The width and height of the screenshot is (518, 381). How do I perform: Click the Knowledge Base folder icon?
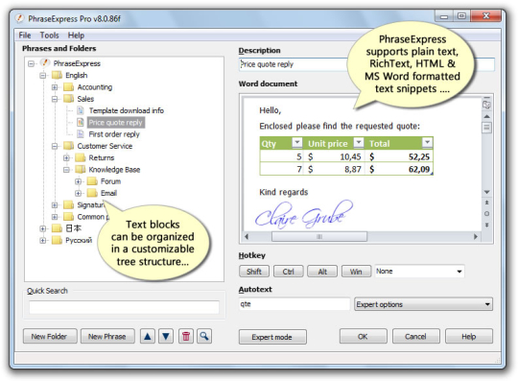tap(81, 170)
